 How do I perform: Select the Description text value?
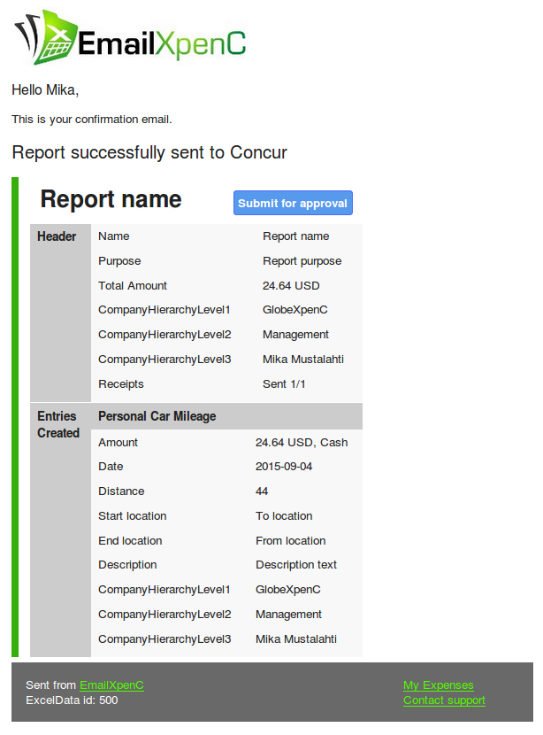tap(296, 565)
